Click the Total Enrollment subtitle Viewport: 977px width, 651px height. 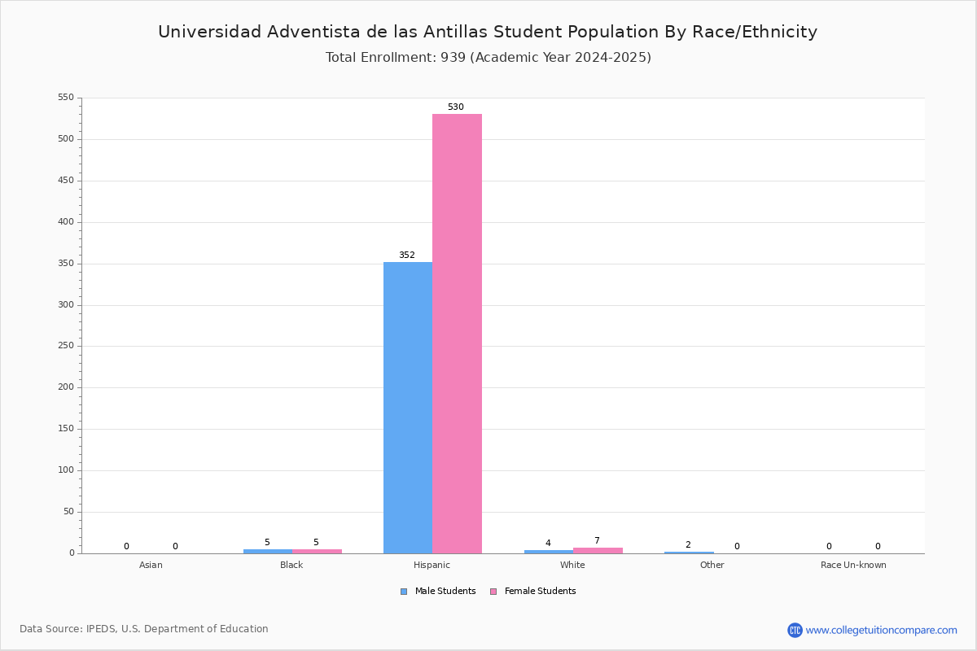point(488,57)
